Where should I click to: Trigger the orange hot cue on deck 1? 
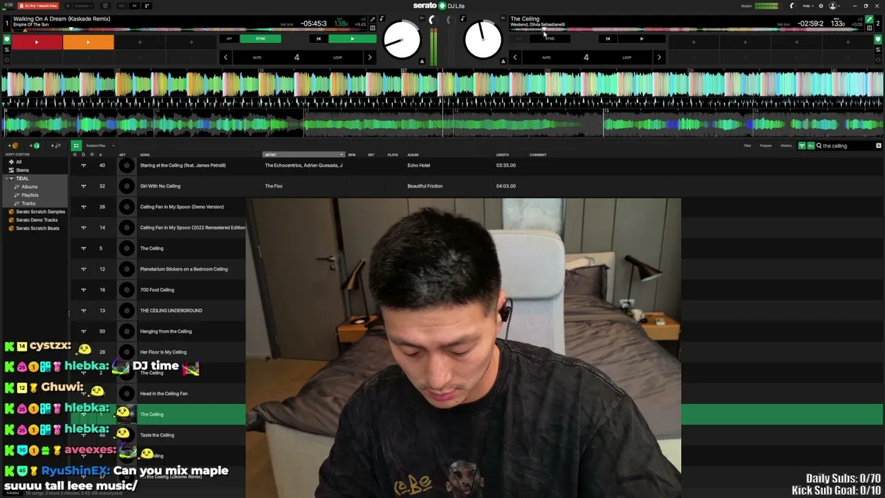pos(88,42)
